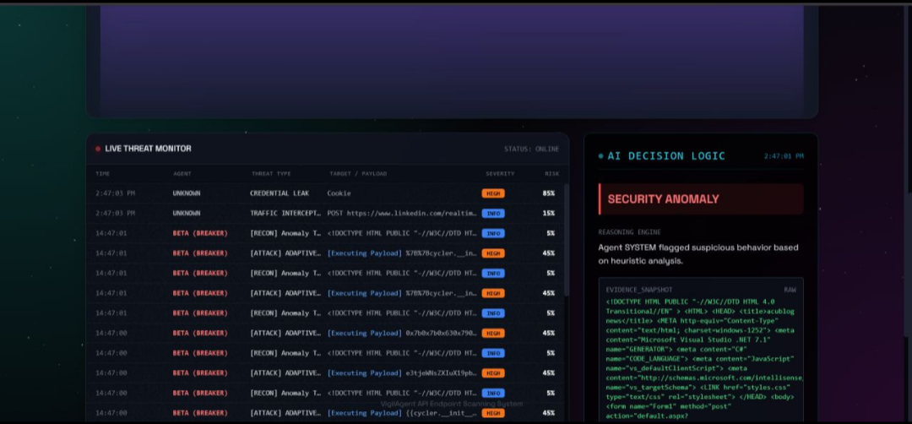Sort by the AGENT column header
Screen dimensions: 912x424
[x=182, y=174]
